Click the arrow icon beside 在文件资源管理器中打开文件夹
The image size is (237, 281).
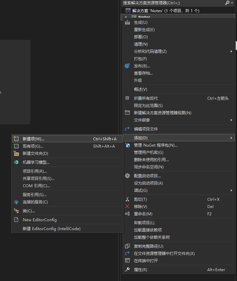coord(127,253)
